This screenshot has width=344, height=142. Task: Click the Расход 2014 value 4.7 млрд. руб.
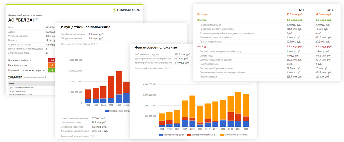pos(295,47)
